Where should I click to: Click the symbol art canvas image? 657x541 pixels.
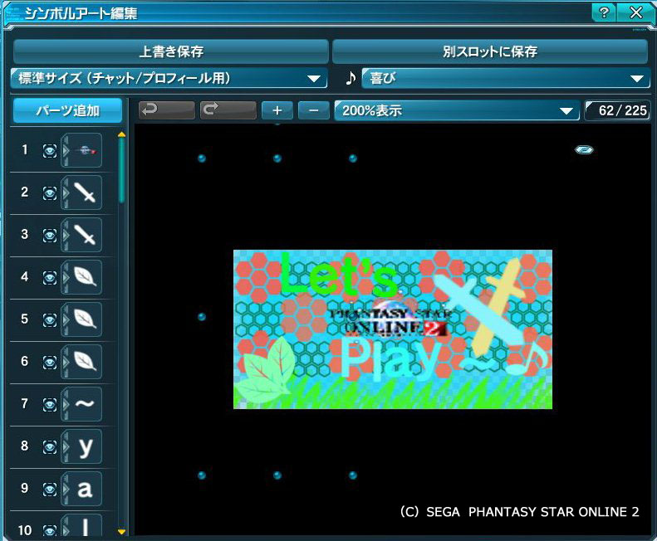(393, 329)
